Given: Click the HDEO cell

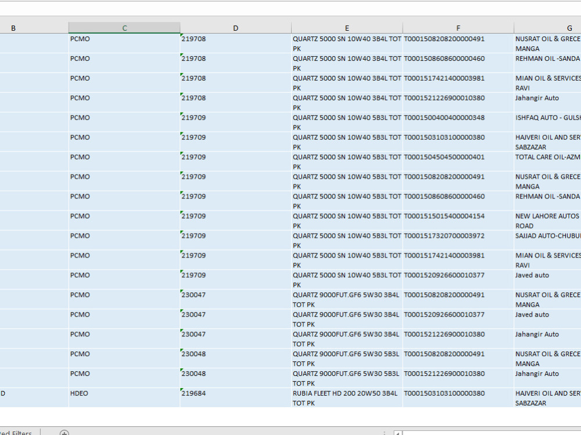Looking at the screenshot, I should pos(124,398).
